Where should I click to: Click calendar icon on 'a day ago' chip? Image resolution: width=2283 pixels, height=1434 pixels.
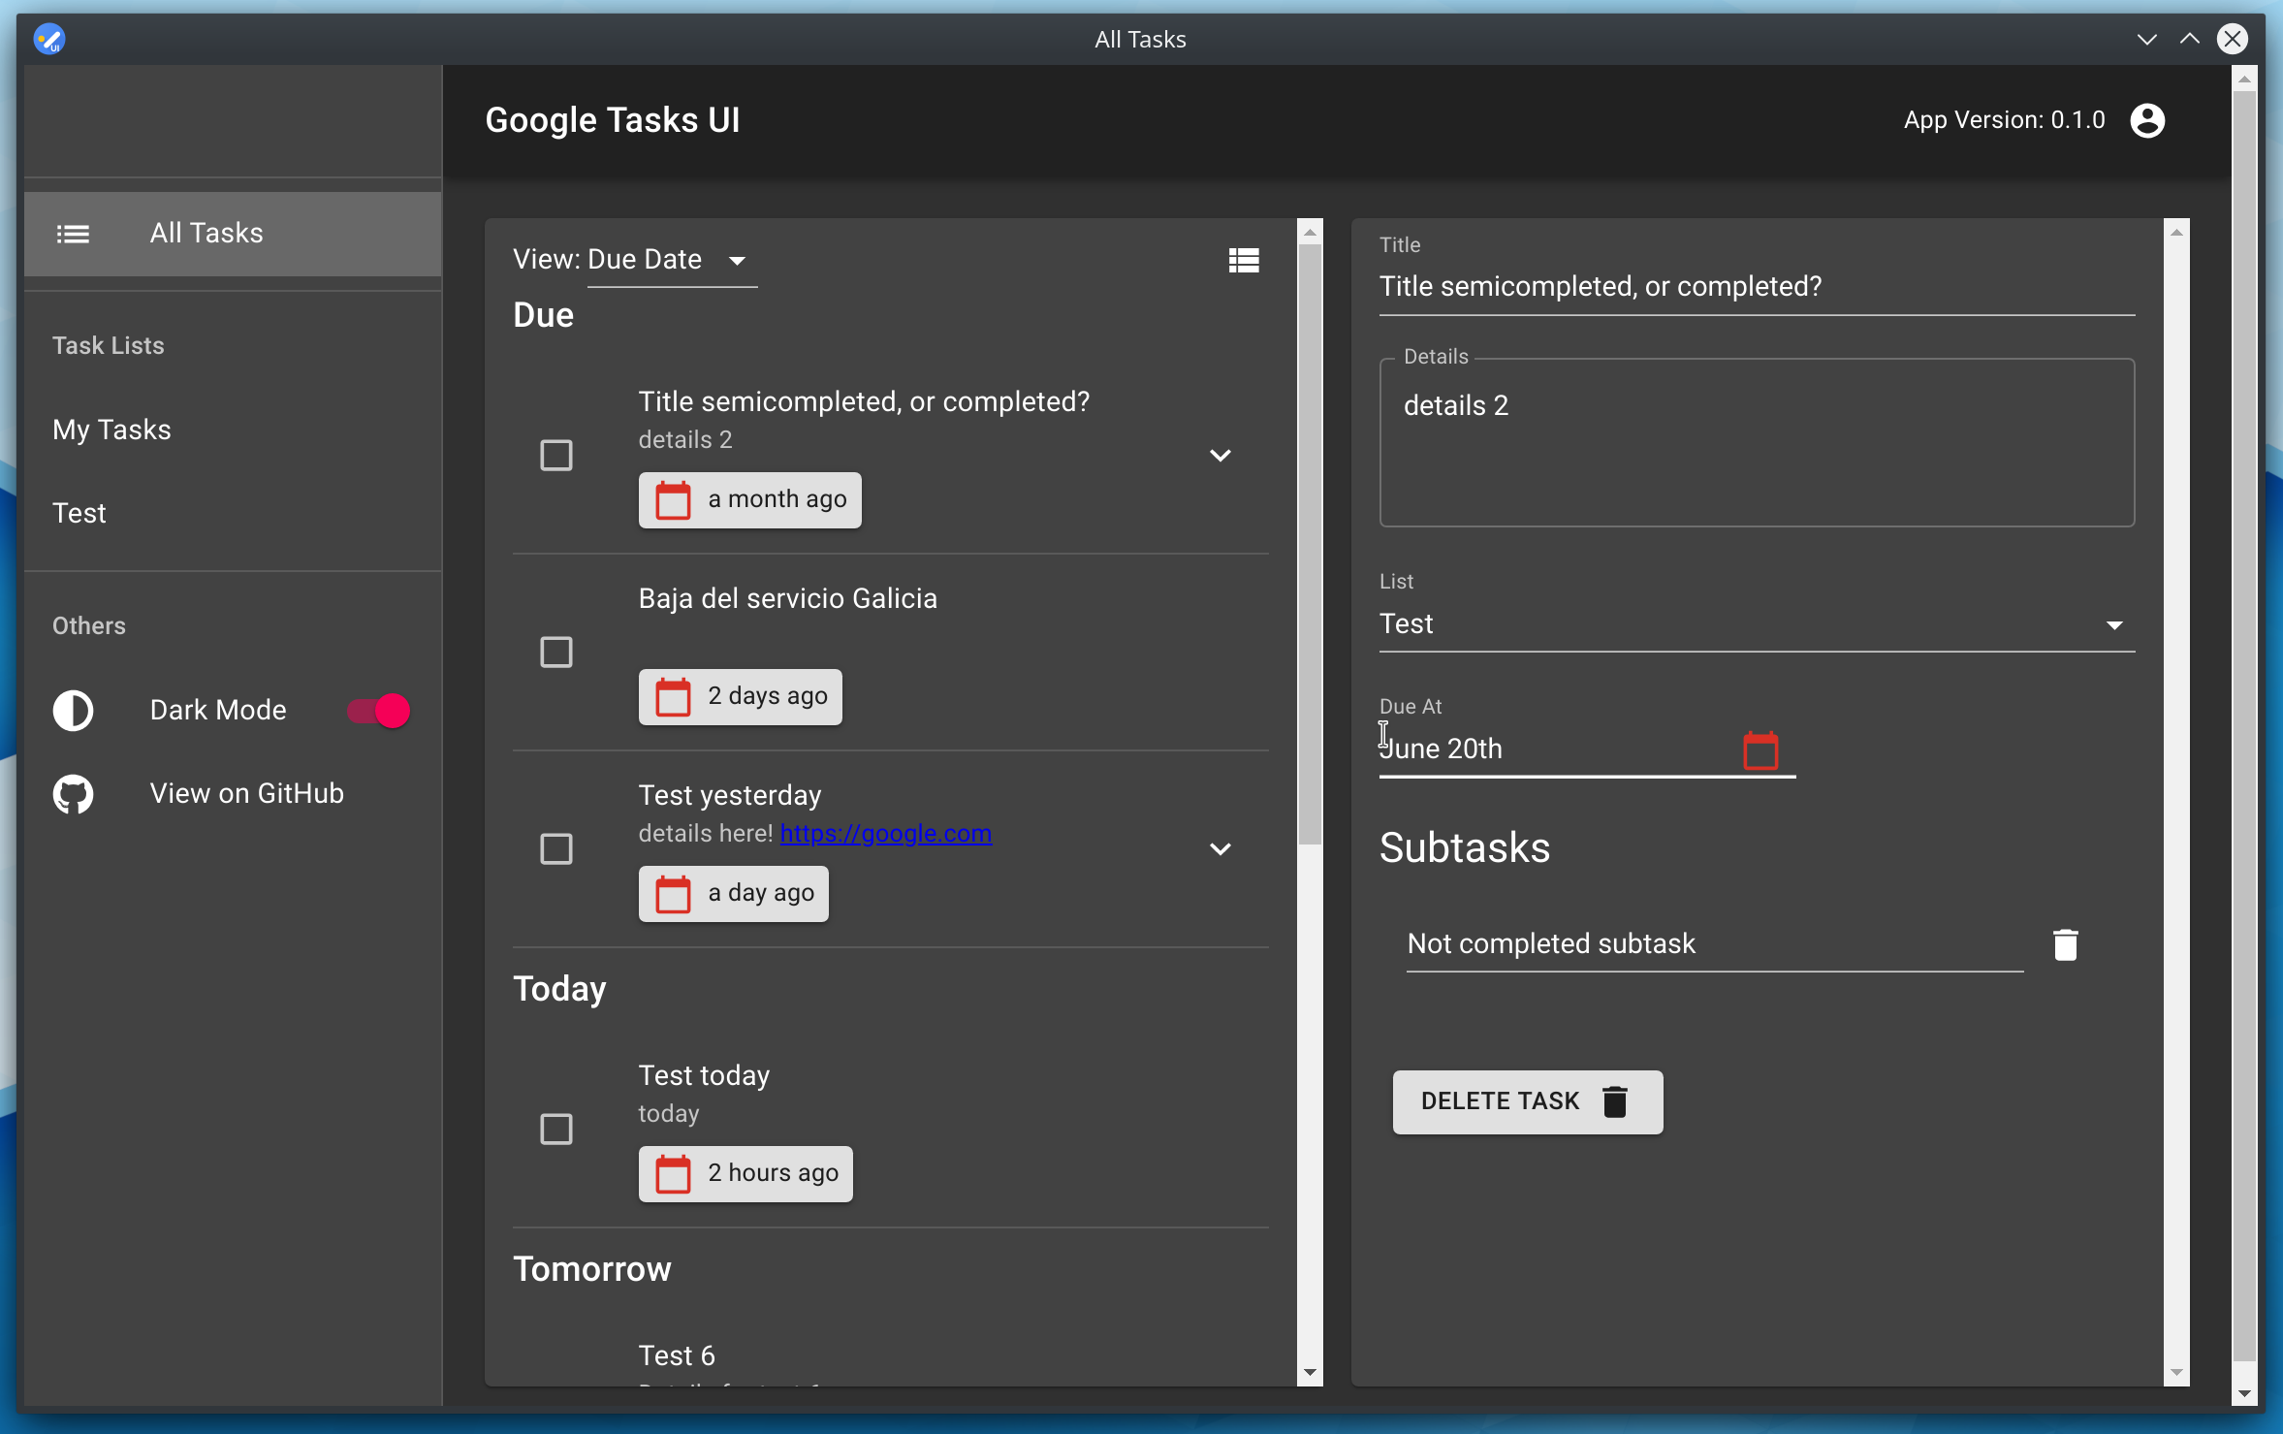point(673,894)
